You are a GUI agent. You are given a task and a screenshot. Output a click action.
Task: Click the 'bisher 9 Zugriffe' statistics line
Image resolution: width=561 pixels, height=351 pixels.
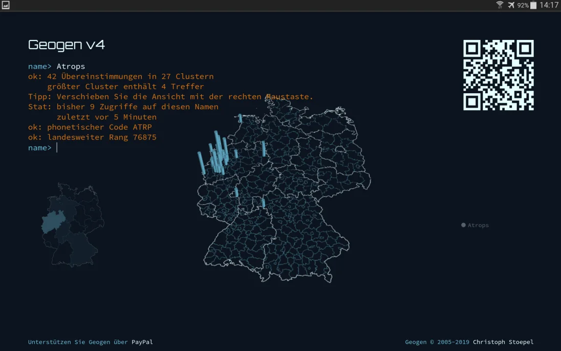click(123, 107)
